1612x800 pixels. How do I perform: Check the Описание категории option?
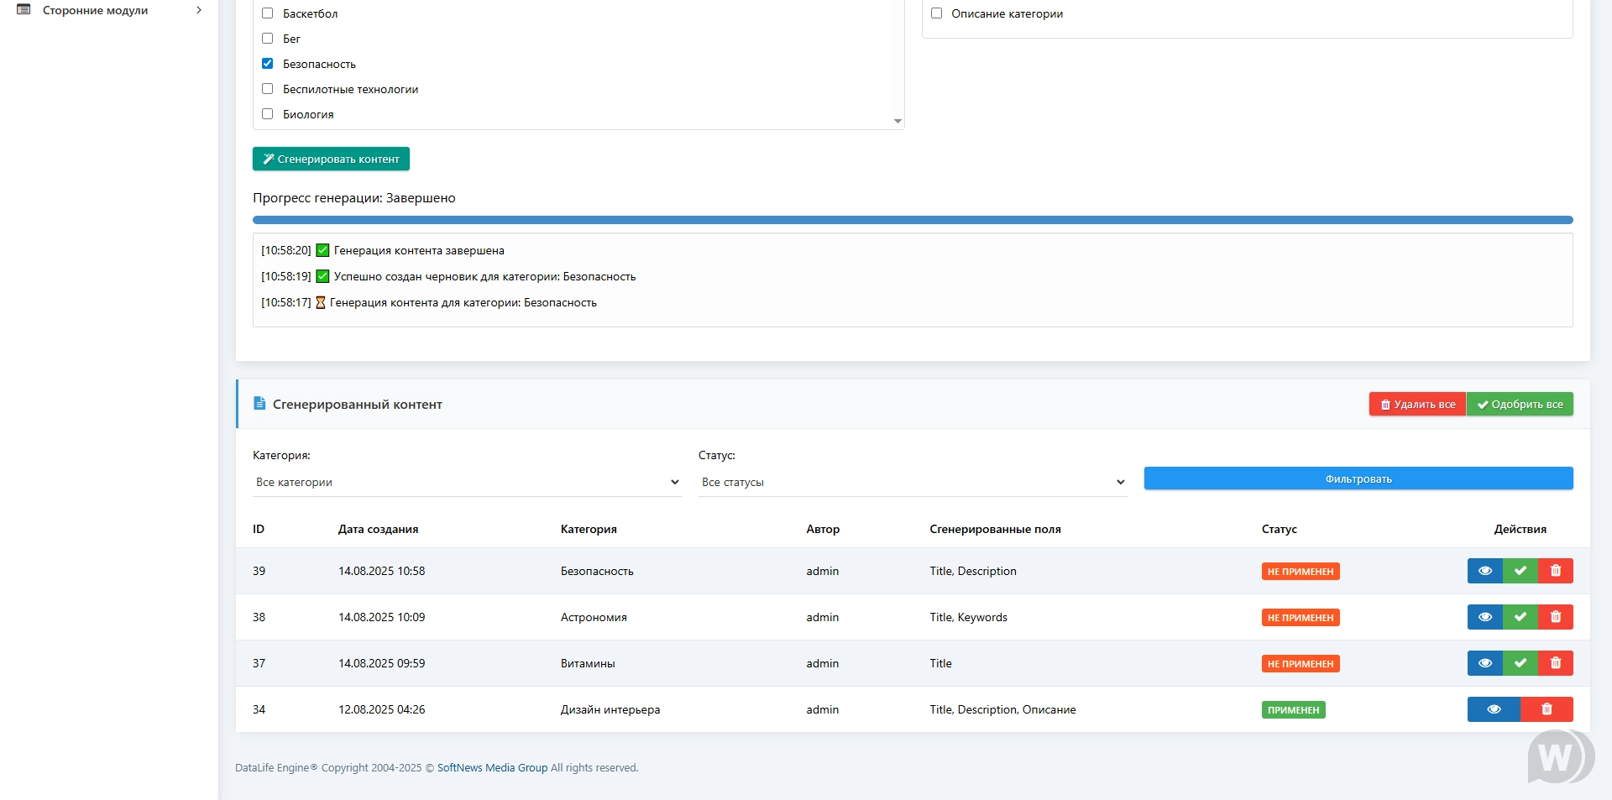(x=936, y=13)
